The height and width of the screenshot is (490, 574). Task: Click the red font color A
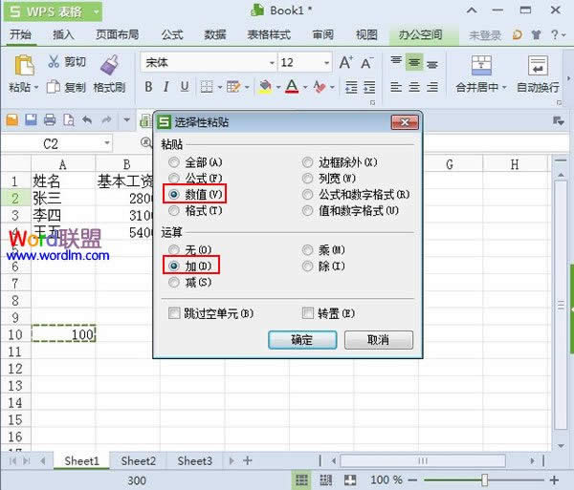292,87
